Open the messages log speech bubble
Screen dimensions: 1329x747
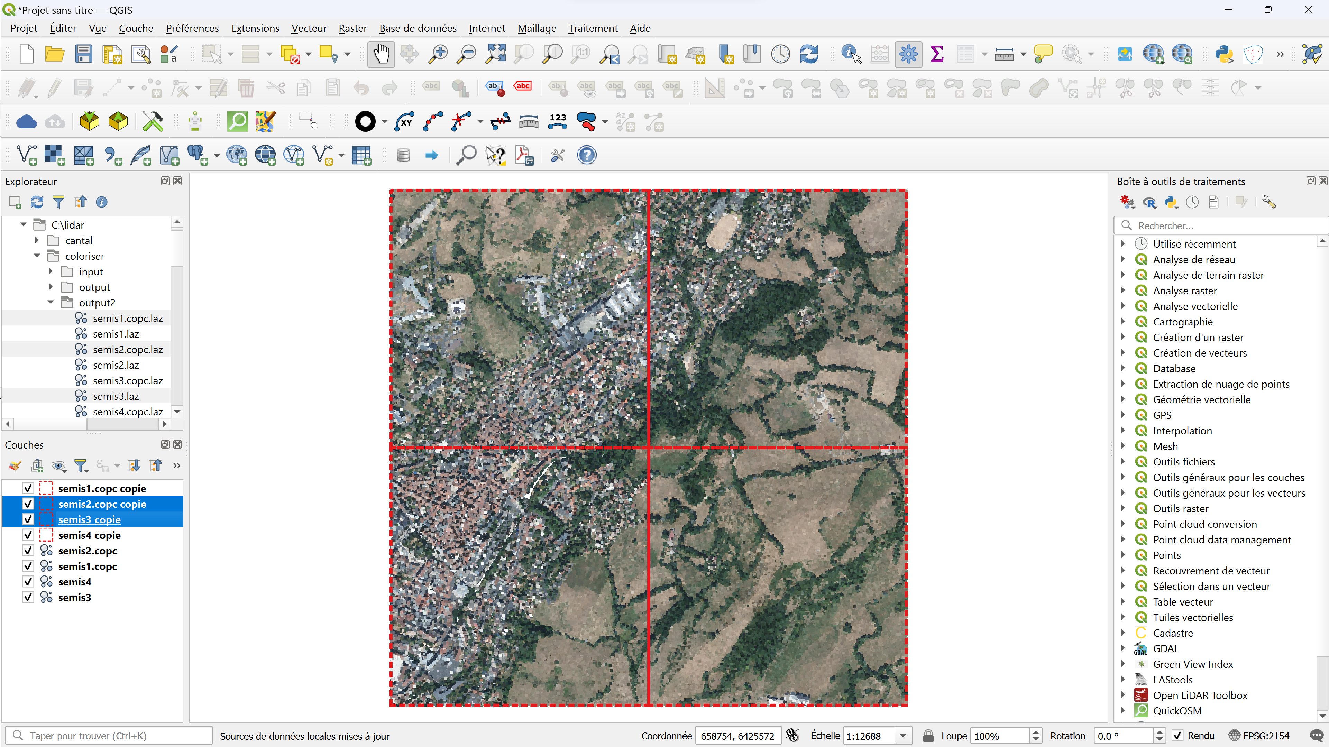pyautogui.click(x=1316, y=736)
